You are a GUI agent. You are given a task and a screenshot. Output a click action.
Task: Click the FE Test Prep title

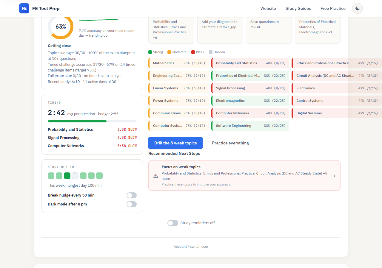pos(46,8)
